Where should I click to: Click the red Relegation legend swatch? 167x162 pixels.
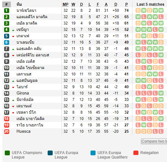pyautogui.click(x=136, y=153)
